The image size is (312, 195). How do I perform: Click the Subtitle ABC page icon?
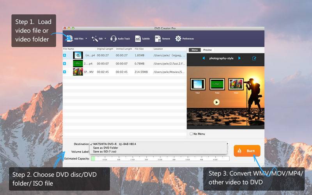point(138,39)
